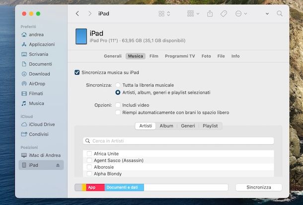Expand the group-by dropdown arrow
The image size is (303, 205).
coord(198,14)
